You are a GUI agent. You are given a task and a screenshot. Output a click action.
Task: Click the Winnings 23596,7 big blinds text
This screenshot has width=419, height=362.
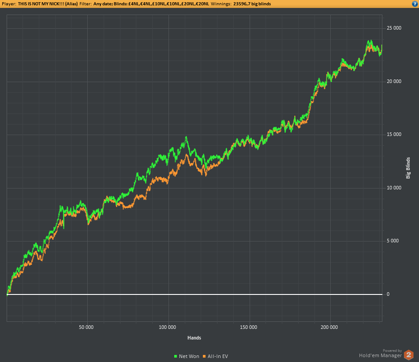tap(241, 4)
